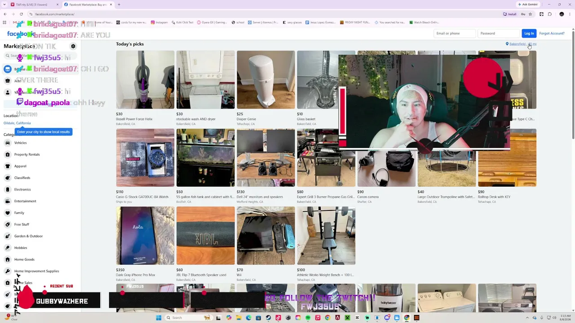Open the Watch Bleach Online bookmark
The width and height of the screenshot is (575, 323).
[424, 22]
